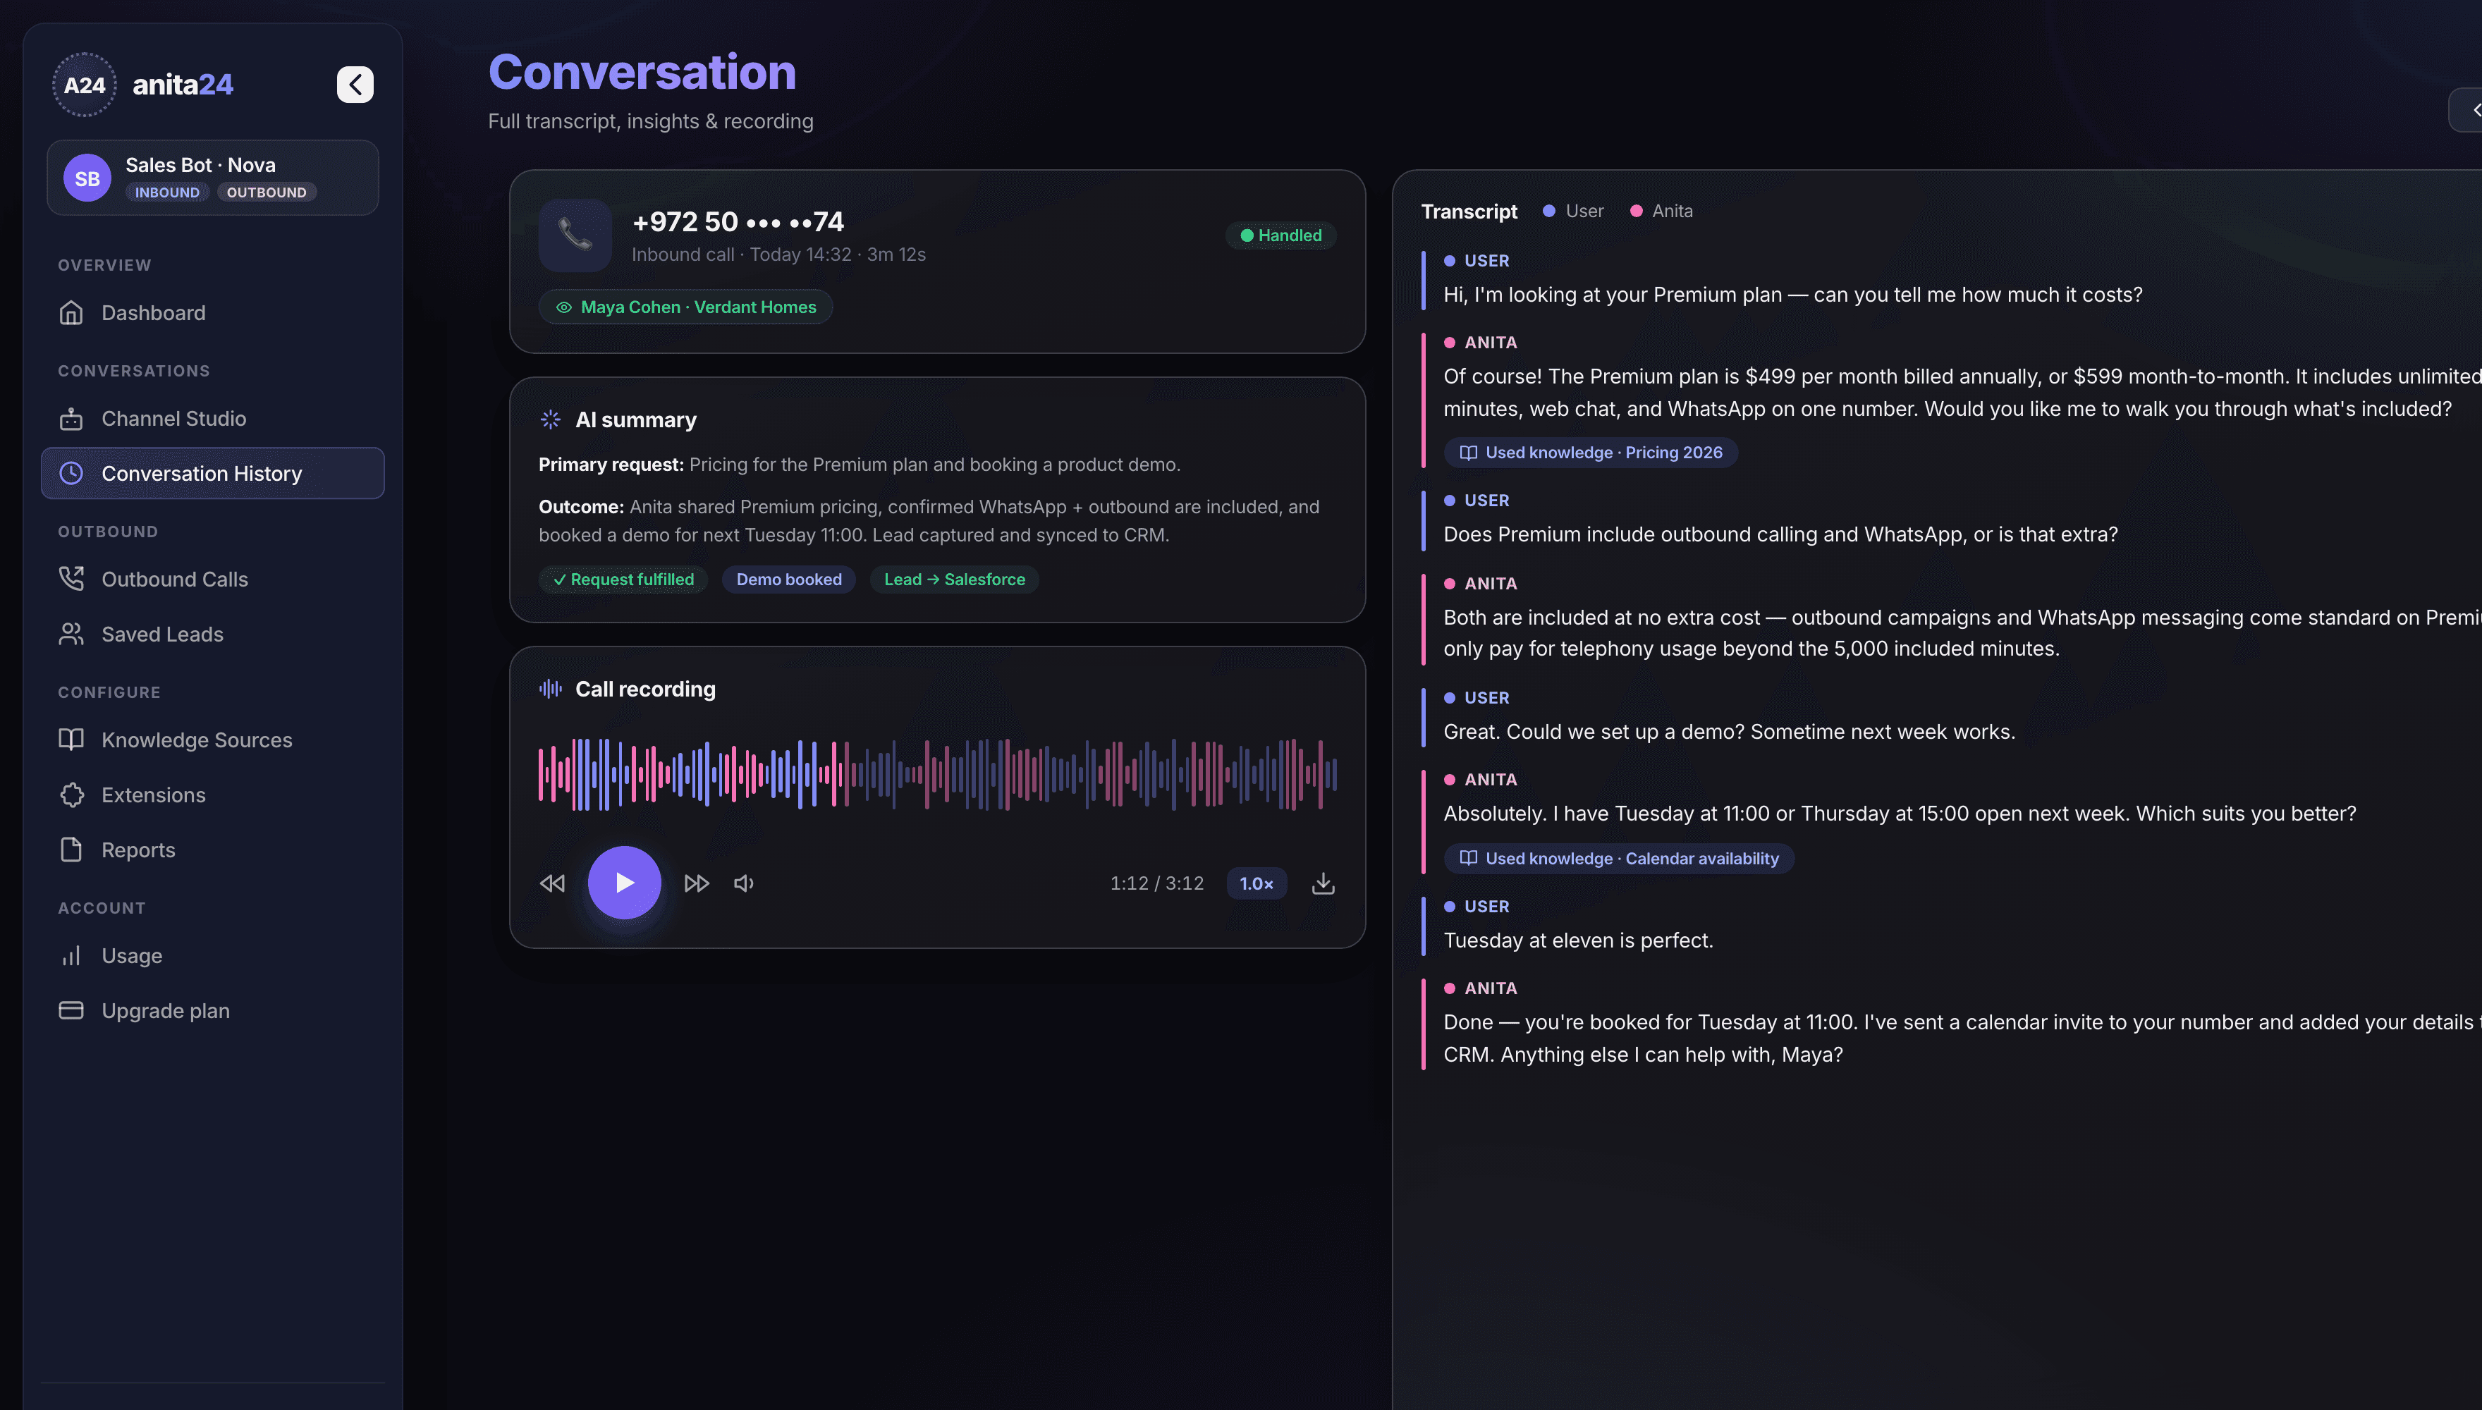Change playback speed 1.0× control
Viewport: 2482px width, 1410px height.
(1257, 883)
